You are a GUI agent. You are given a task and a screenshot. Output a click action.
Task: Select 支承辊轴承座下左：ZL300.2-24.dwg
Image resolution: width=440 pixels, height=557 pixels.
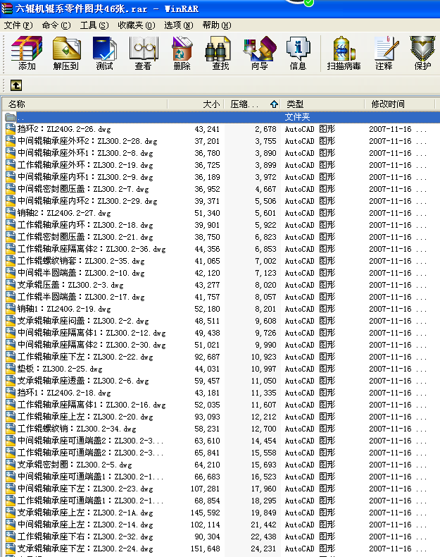tap(85, 549)
